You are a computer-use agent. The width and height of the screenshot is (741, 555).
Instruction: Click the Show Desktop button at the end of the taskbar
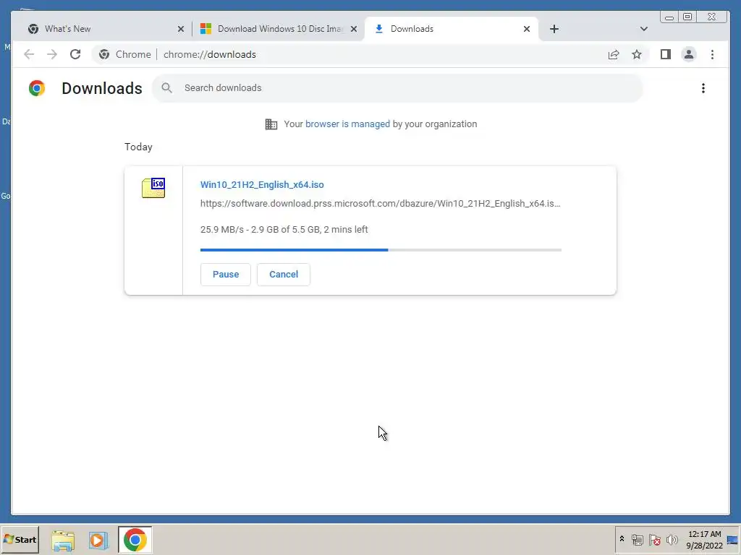733,539
